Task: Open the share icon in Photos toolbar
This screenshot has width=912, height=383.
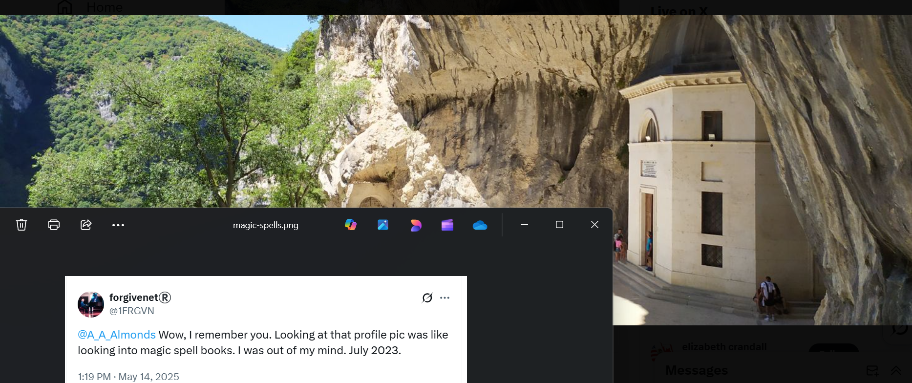Action: tap(86, 225)
